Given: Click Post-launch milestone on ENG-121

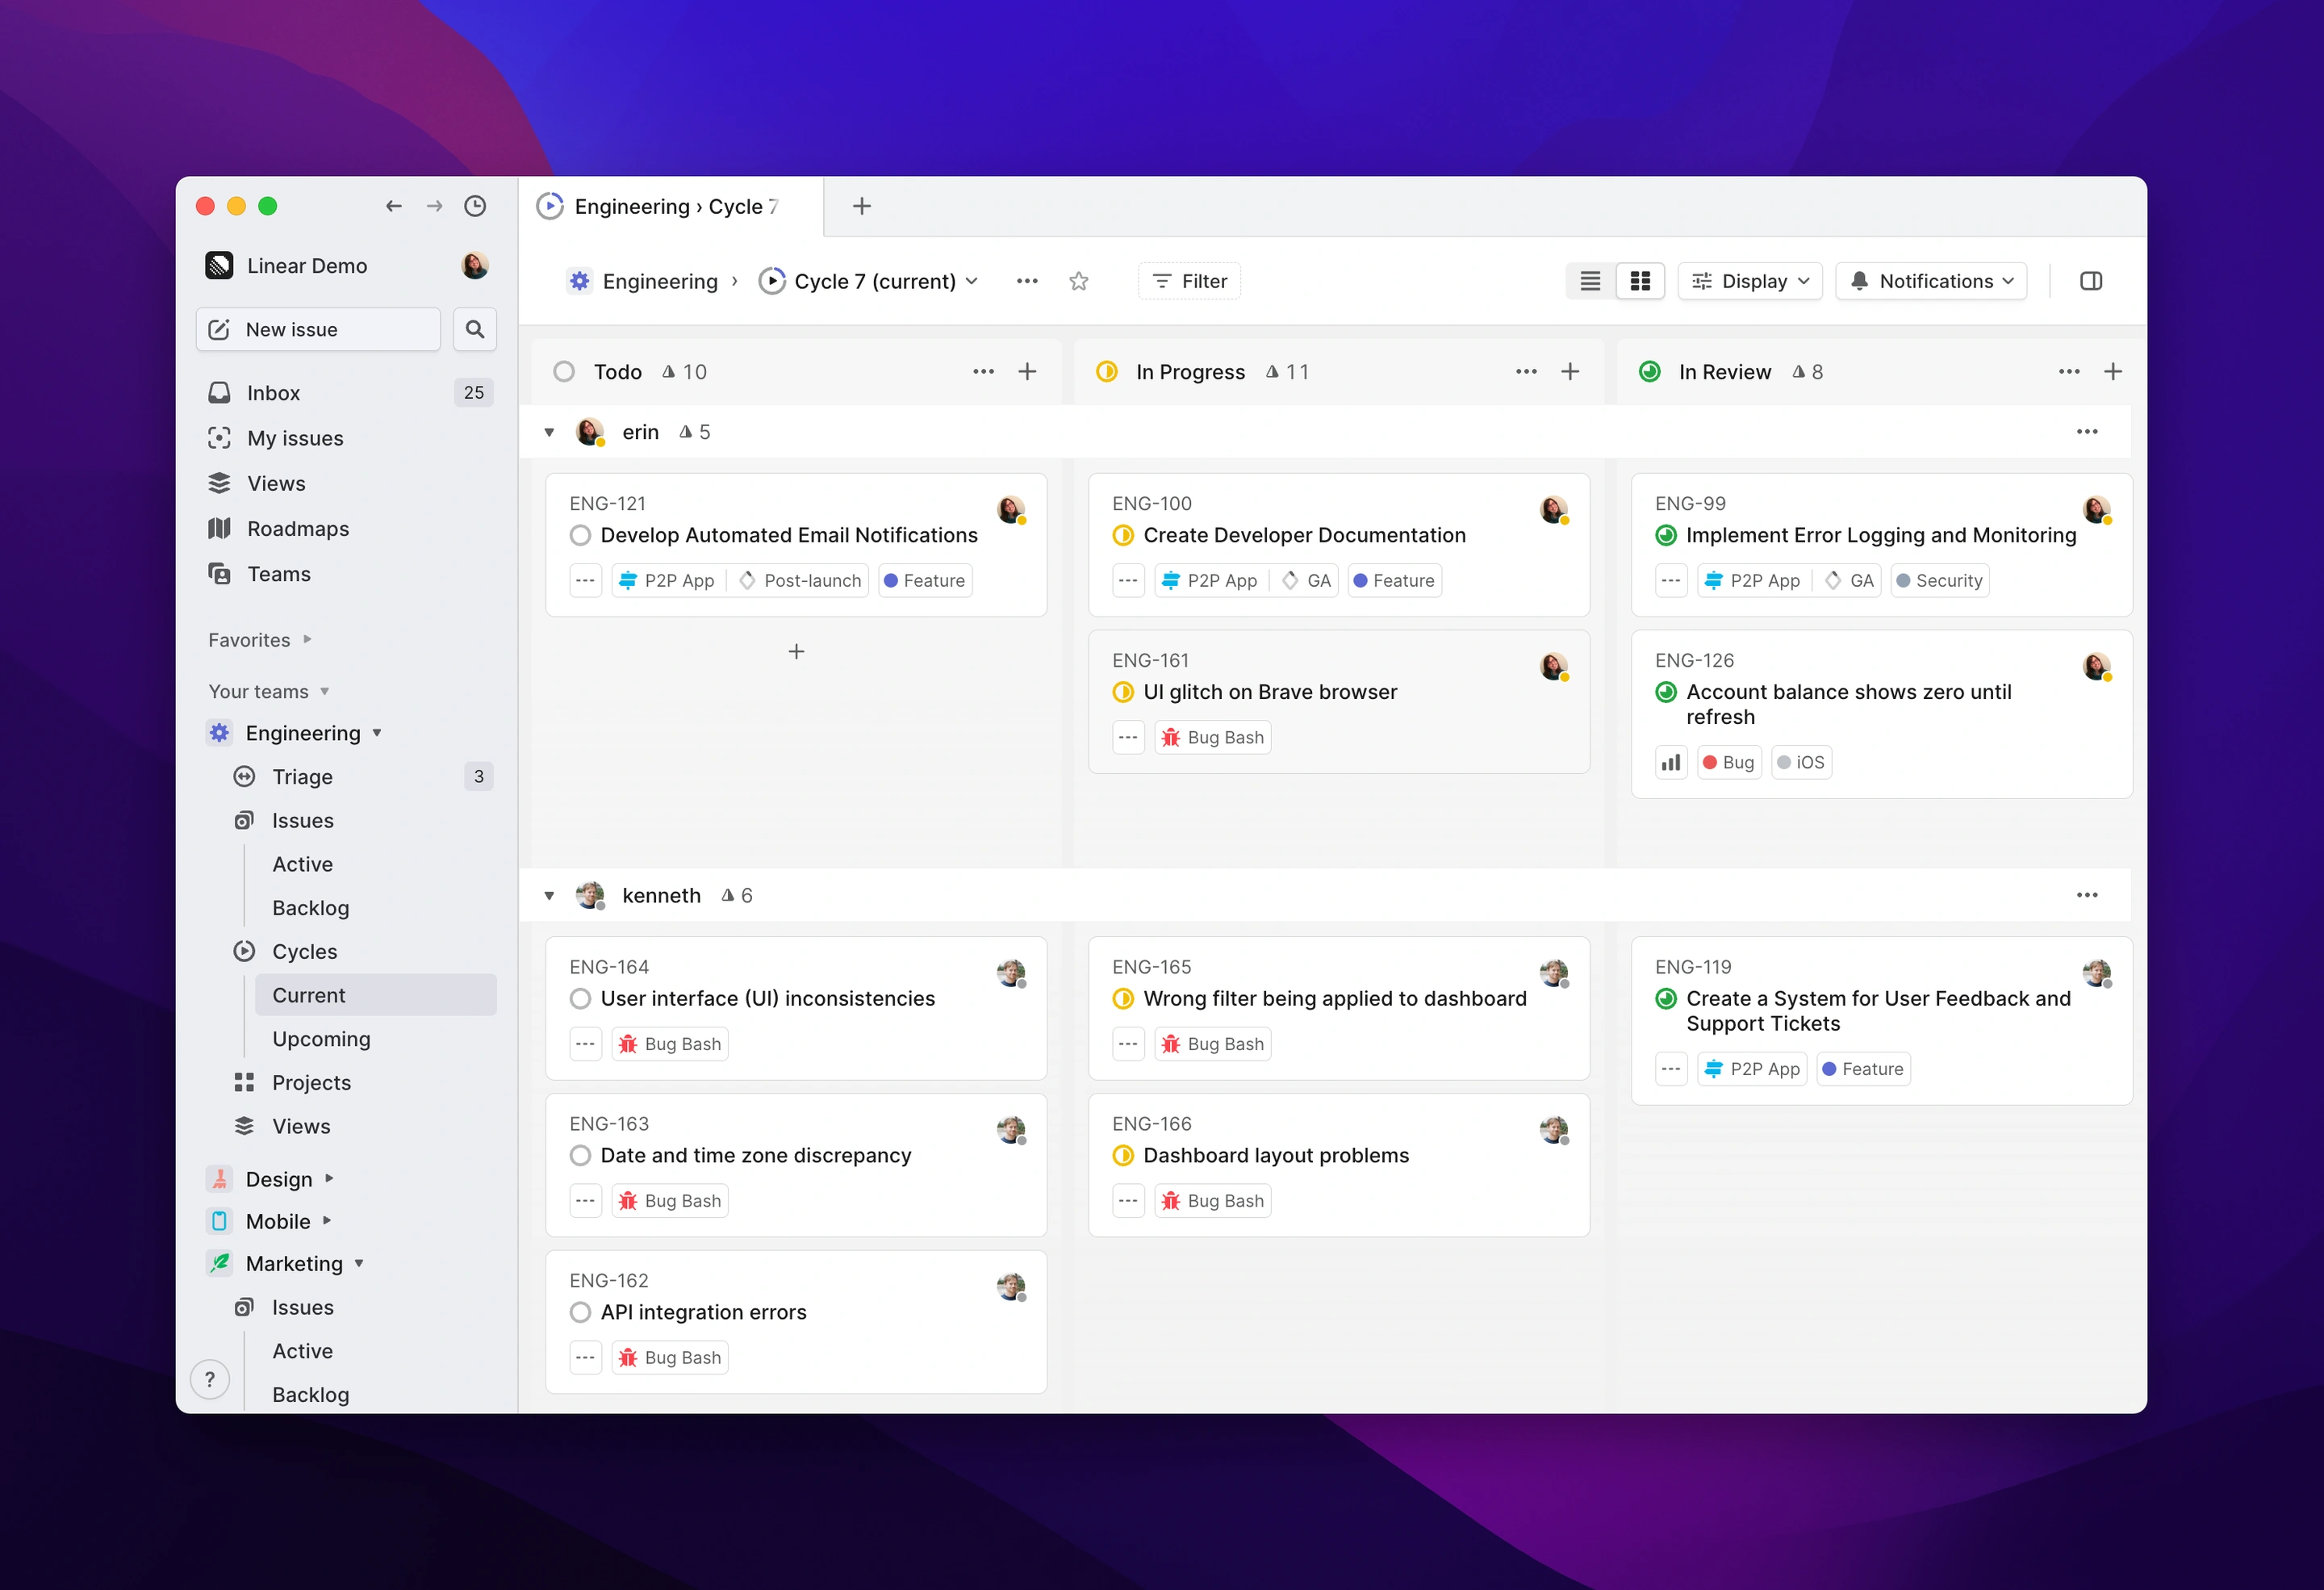Looking at the screenshot, I should 800,581.
